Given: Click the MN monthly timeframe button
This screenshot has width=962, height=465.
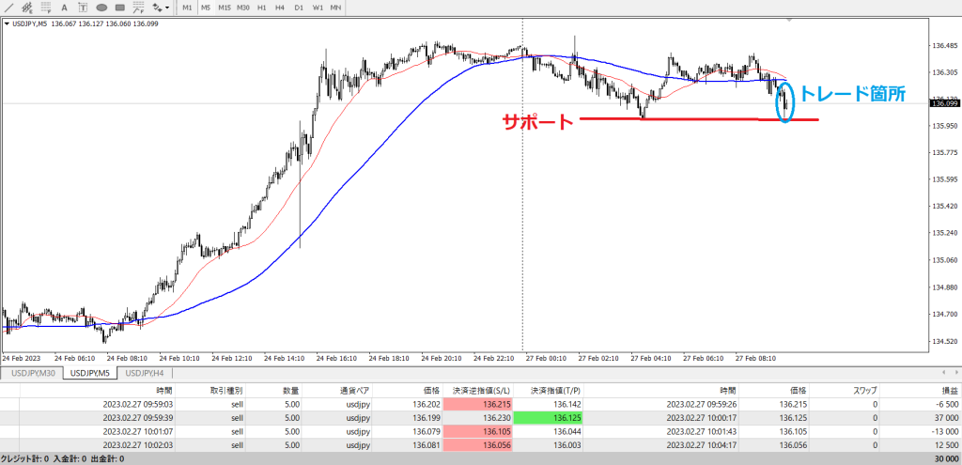Looking at the screenshot, I should pos(335,8).
